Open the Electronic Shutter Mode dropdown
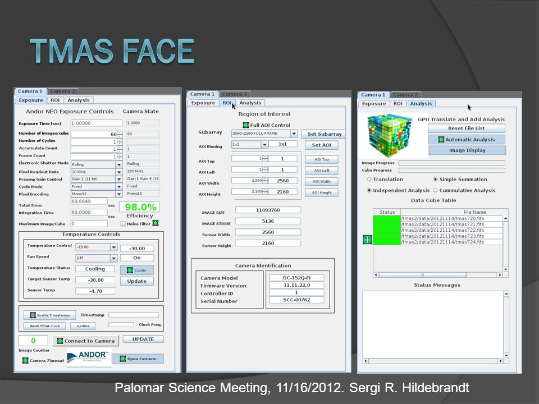539x404 pixels. click(119, 164)
